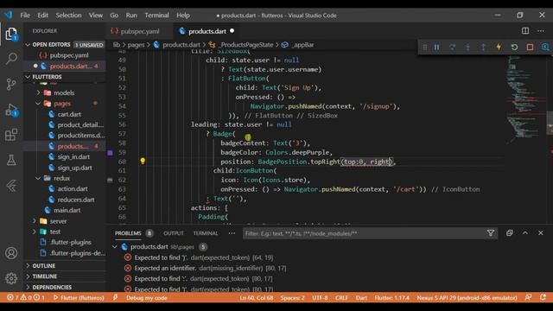Open the Run menu
This screenshot has height=311, width=553.
[131, 16]
